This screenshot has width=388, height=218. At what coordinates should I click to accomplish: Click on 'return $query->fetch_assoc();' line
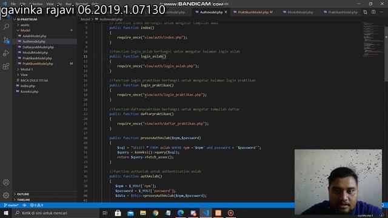145,157
